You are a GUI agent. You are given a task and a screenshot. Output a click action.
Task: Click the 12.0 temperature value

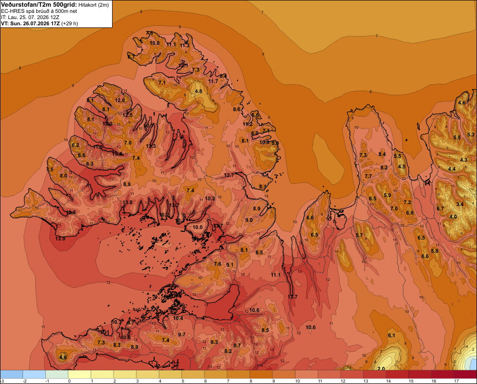[x=120, y=100]
